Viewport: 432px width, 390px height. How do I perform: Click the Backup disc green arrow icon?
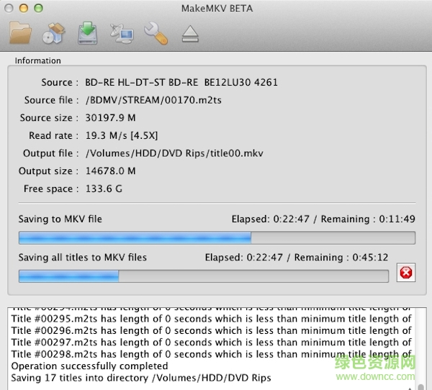[88, 32]
